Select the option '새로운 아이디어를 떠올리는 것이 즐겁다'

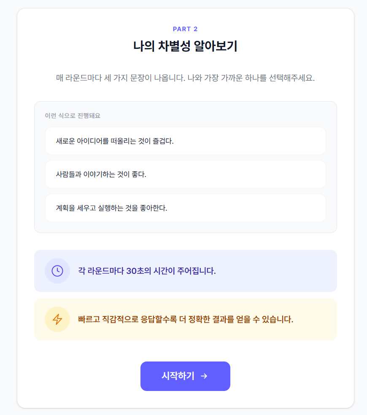pyautogui.click(x=185, y=142)
